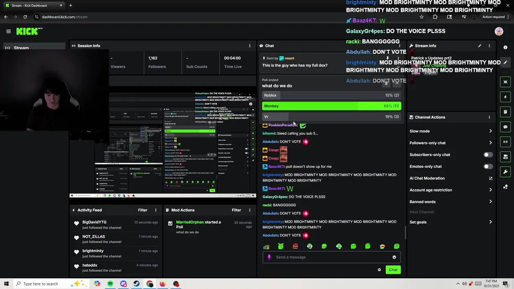This screenshot has width=514, height=289.
Task: Open Session Info panel options menu
Action: [249, 46]
